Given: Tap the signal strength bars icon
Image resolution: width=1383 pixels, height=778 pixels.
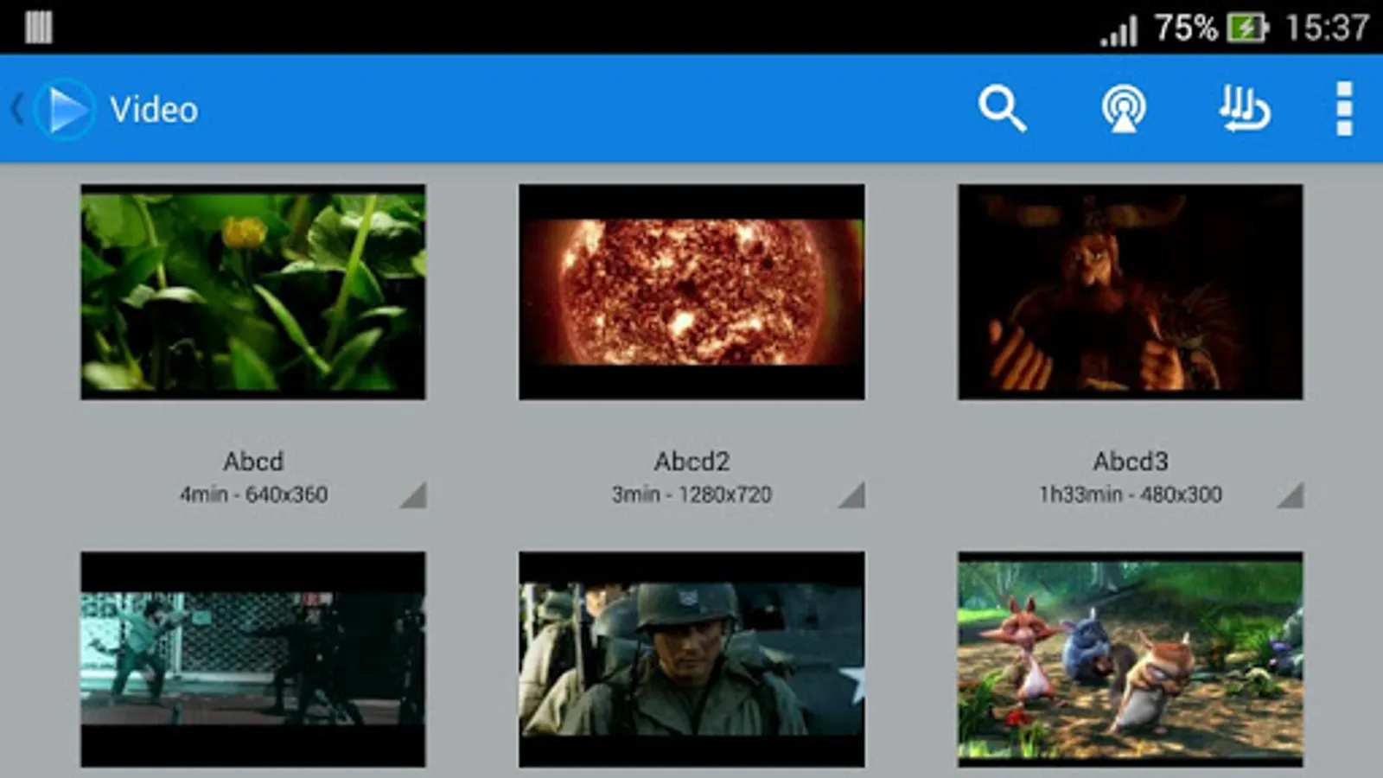Looking at the screenshot, I should pos(1119,30).
